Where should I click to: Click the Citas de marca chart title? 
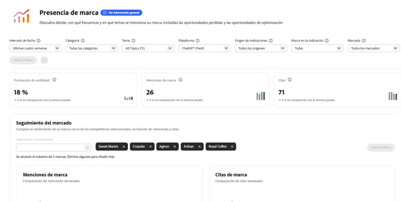pyautogui.click(x=231, y=175)
